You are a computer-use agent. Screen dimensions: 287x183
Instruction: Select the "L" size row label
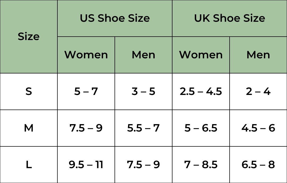[29, 165]
